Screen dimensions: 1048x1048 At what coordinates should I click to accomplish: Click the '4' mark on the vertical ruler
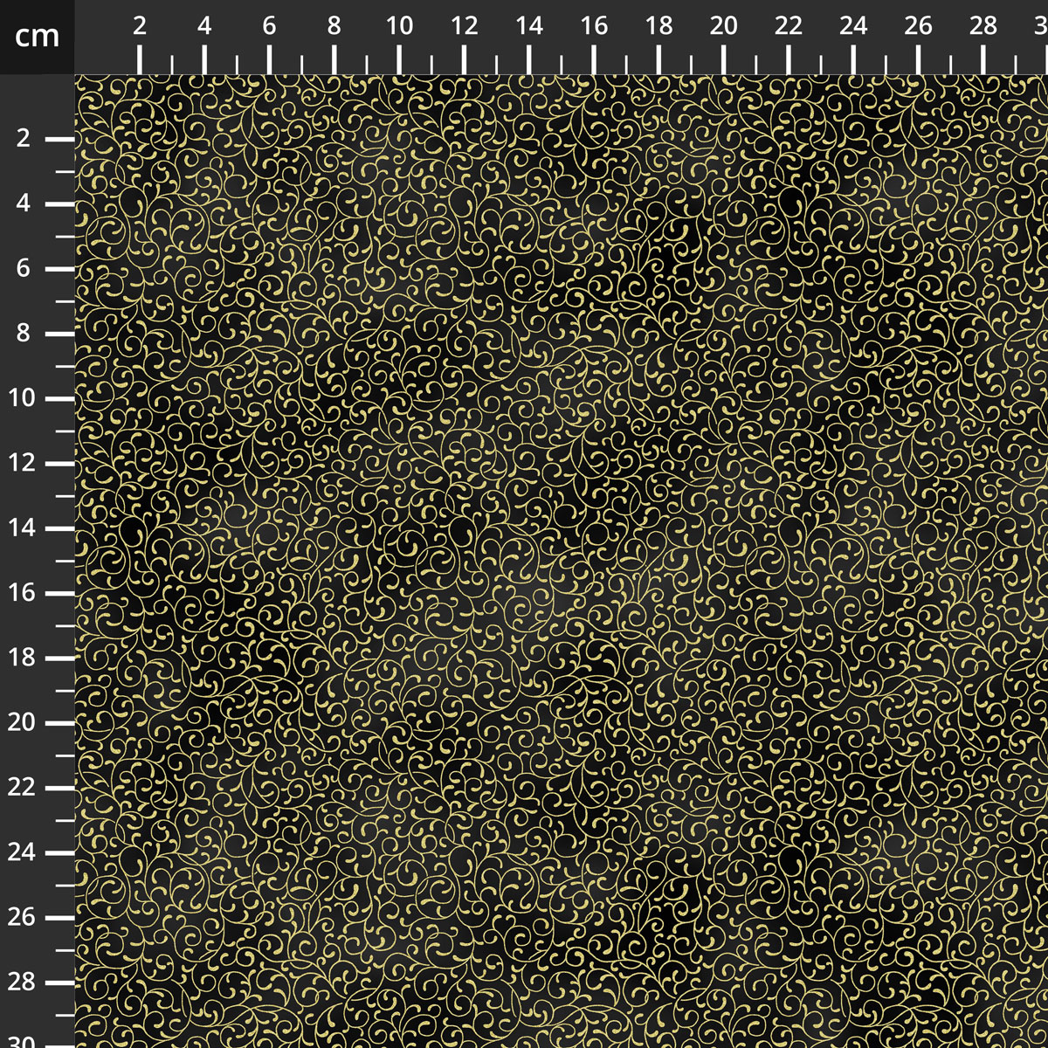coord(24,203)
